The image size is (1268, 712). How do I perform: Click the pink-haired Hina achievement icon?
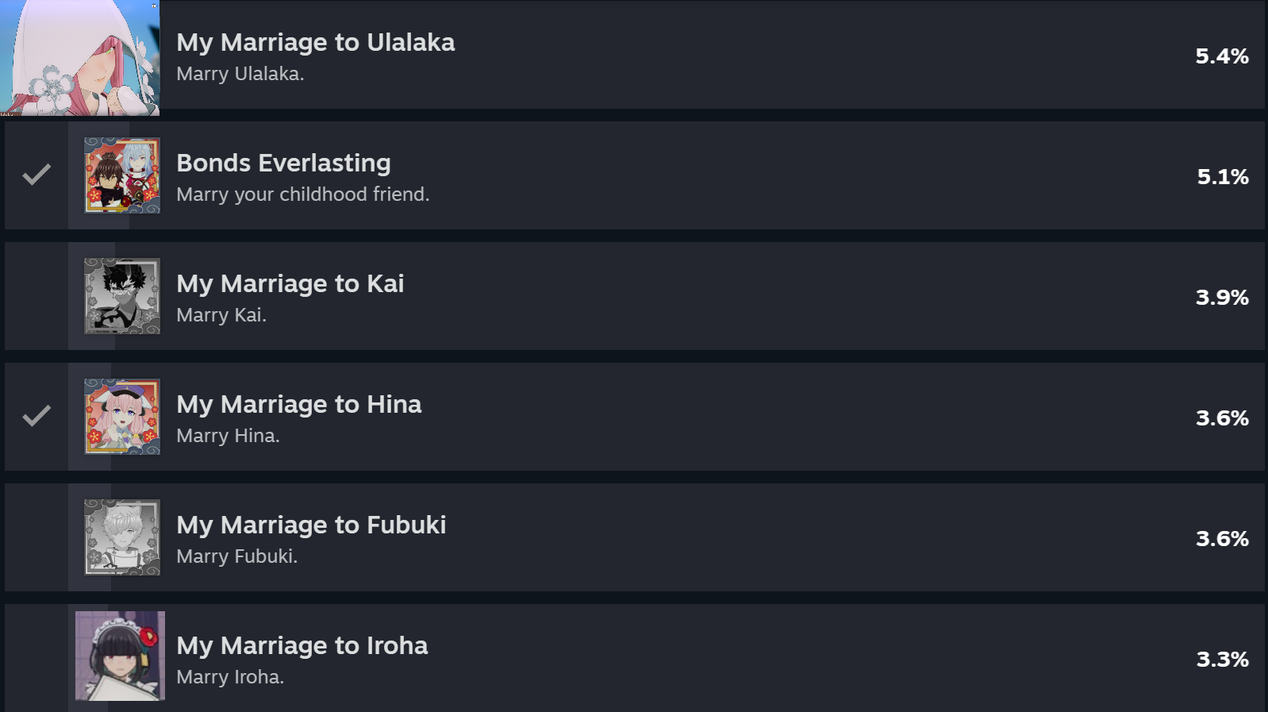(122, 417)
